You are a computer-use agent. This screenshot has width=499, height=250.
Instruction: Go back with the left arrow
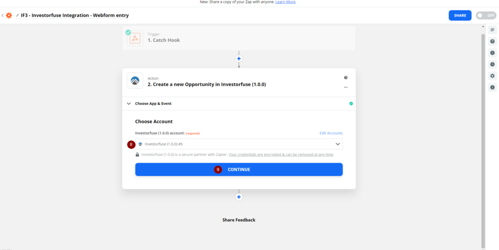(2, 15)
